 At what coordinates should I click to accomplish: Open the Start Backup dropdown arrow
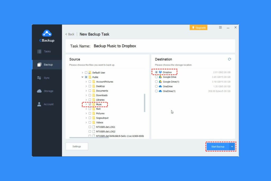tap(232, 147)
